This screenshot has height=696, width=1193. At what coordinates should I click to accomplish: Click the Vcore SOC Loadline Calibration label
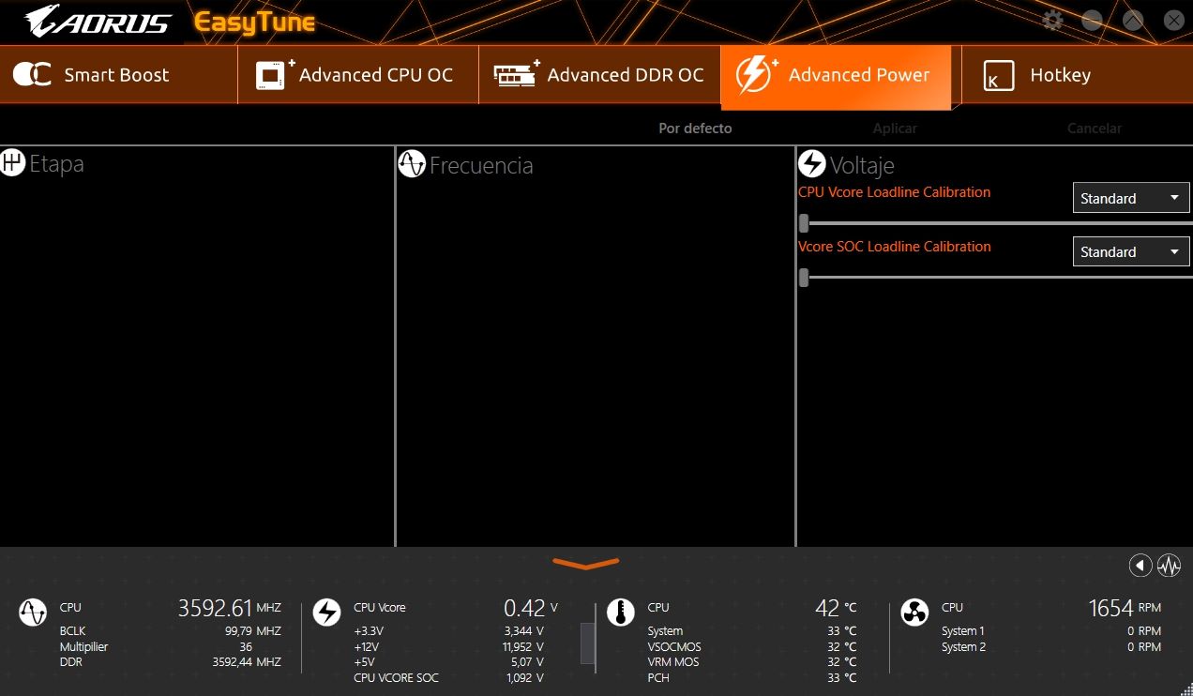click(894, 247)
